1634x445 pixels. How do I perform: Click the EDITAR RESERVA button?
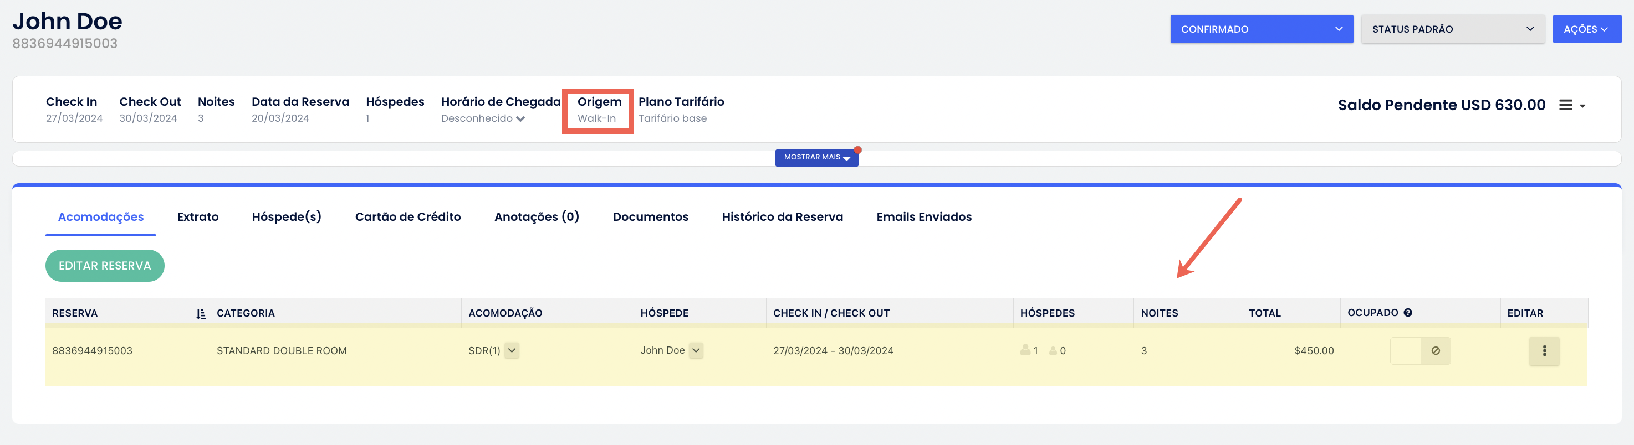tap(105, 266)
